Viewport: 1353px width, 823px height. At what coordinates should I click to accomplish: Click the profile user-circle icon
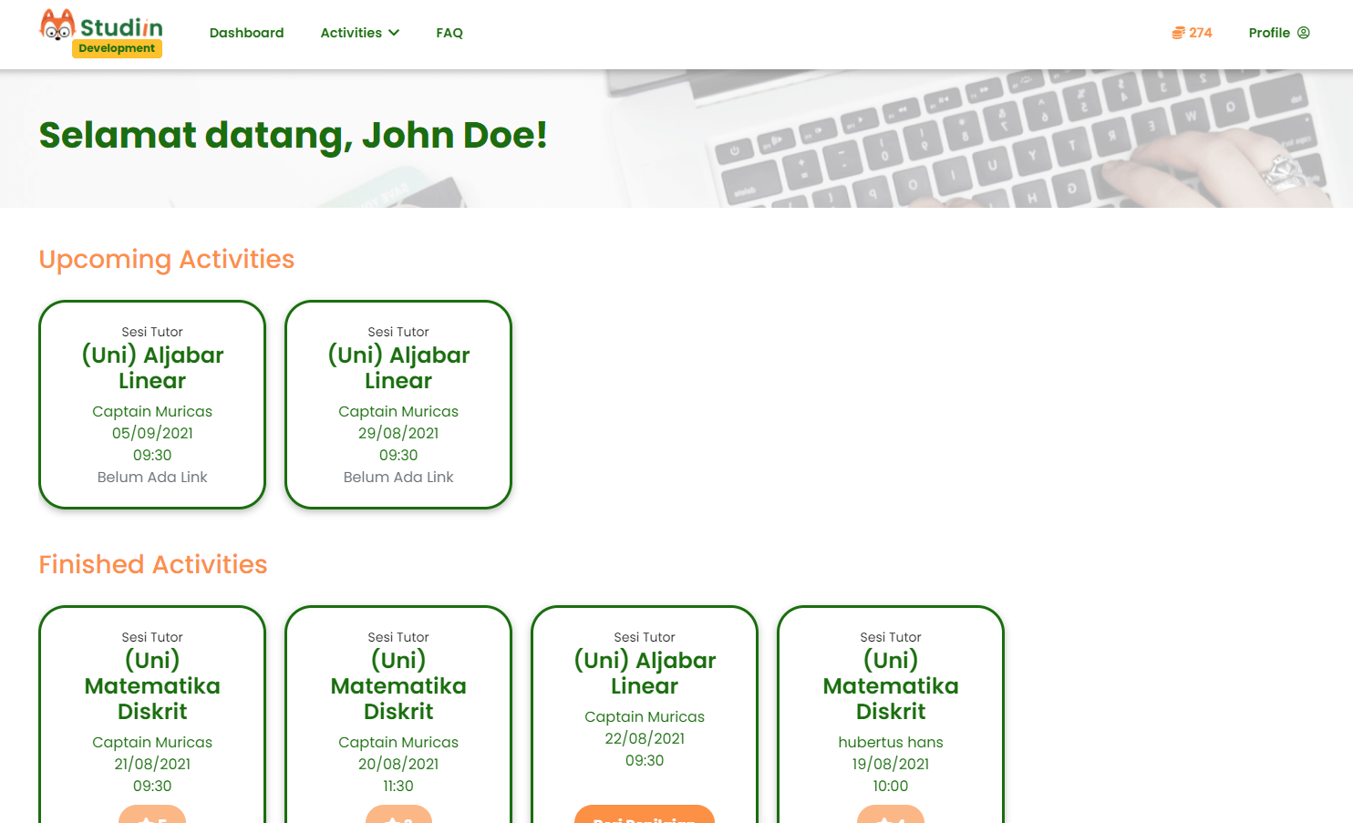pyautogui.click(x=1304, y=33)
